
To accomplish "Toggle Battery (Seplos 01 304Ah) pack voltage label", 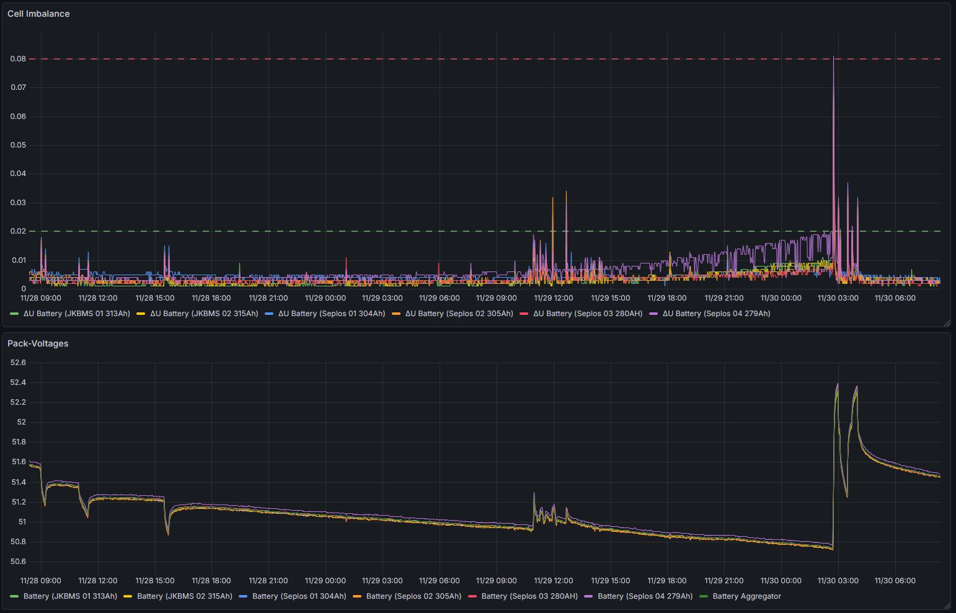I will 299,596.
